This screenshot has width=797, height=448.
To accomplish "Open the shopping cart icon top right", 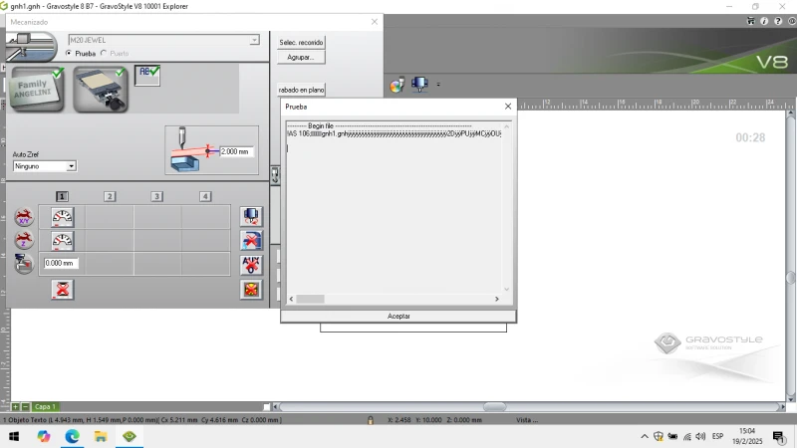I will tap(751, 21).
